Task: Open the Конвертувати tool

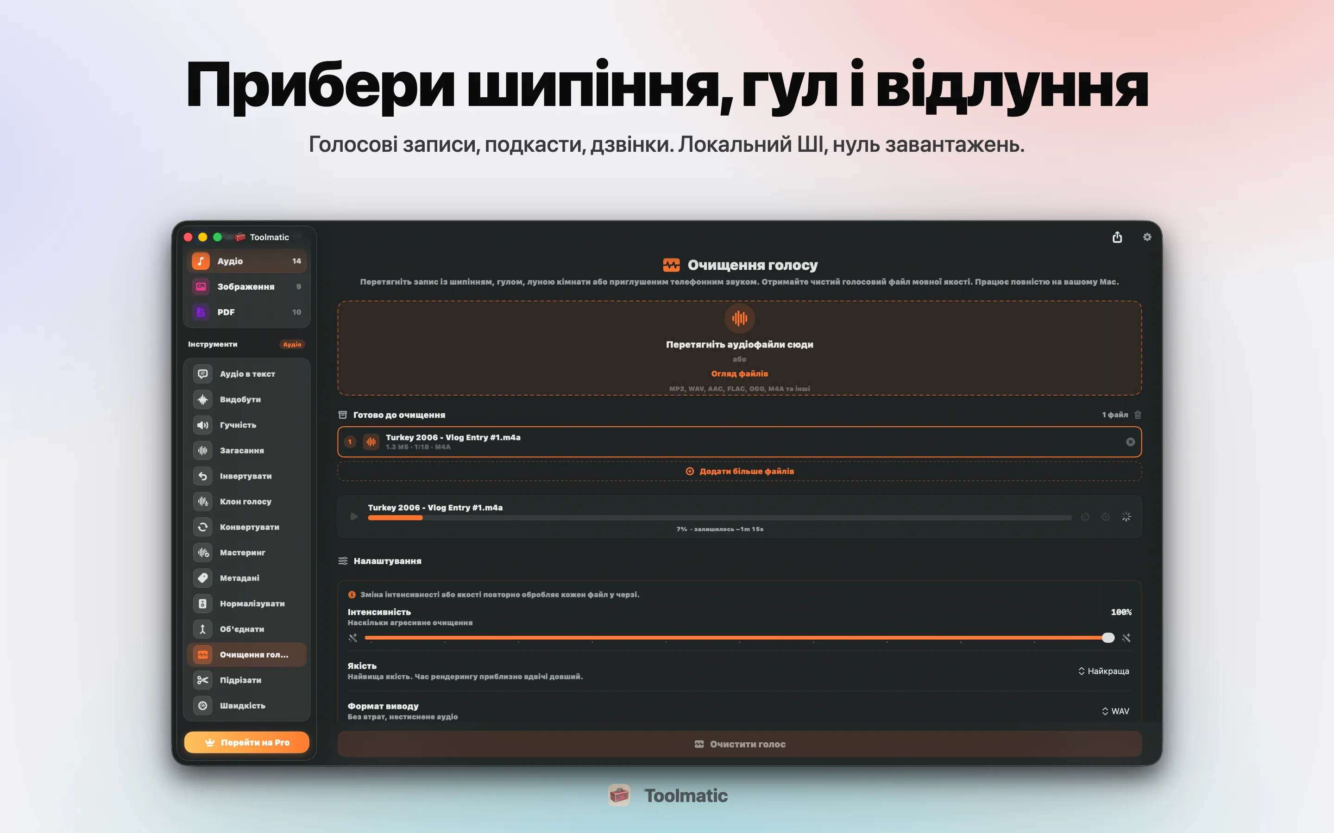Action: [x=246, y=527]
